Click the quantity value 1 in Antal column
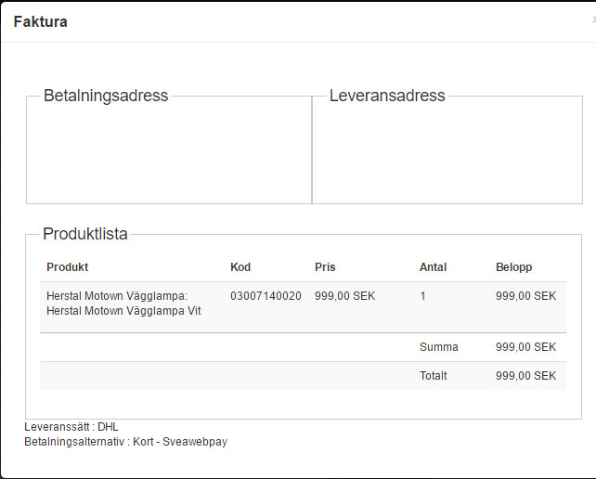The image size is (596, 479). pyautogui.click(x=423, y=296)
